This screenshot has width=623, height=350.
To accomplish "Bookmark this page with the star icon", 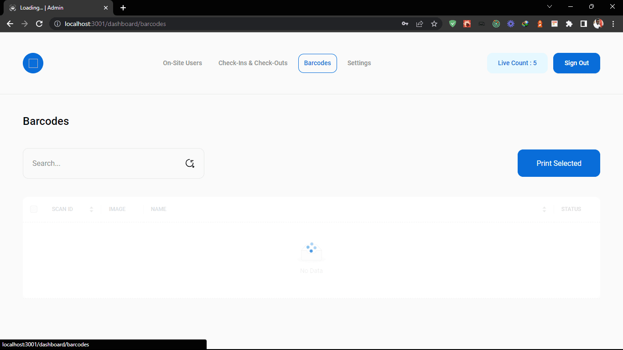I will pyautogui.click(x=434, y=24).
